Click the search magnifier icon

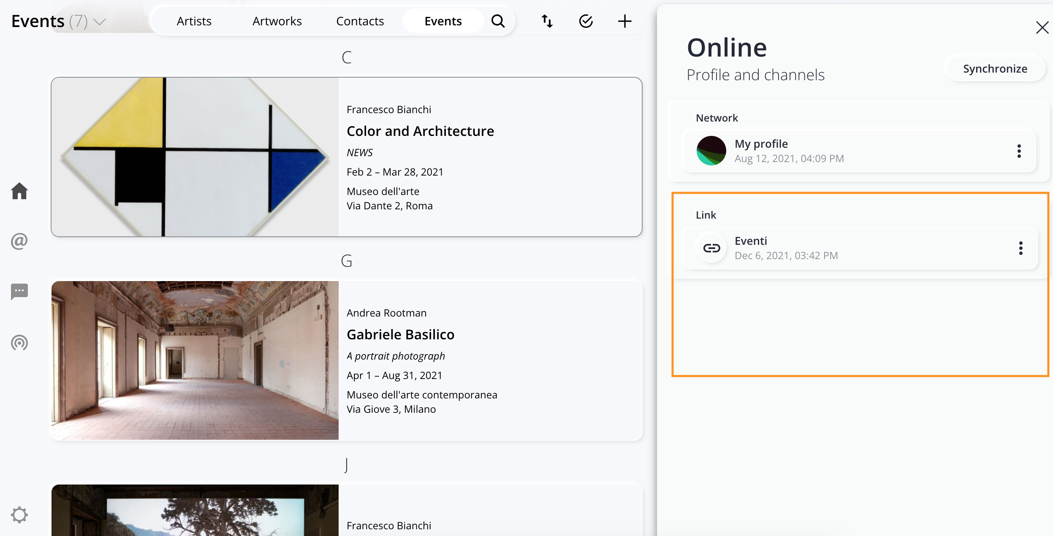[498, 21]
